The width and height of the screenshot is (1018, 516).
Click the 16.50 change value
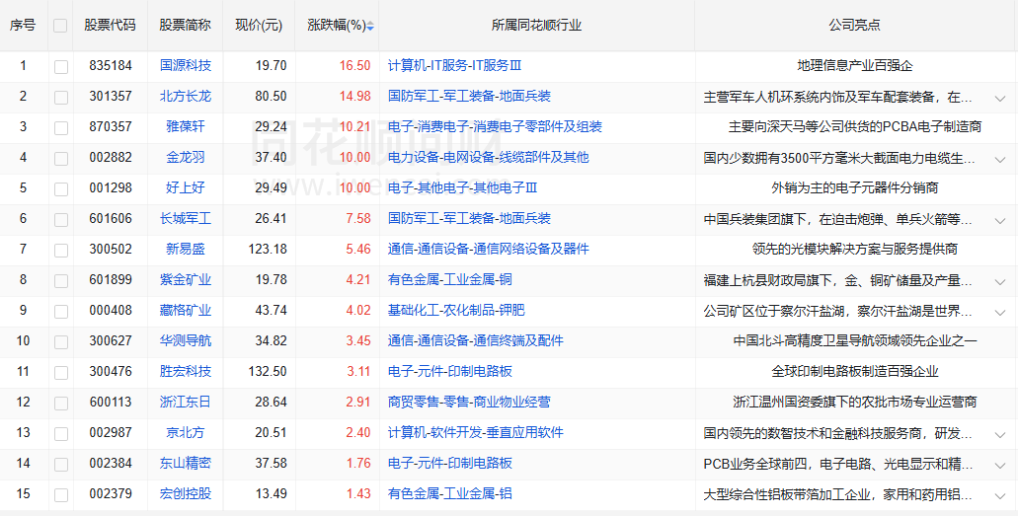pyautogui.click(x=354, y=65)
